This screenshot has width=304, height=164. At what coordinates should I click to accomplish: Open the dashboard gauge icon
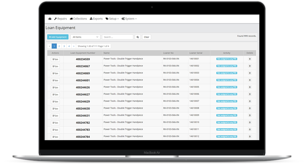tap(50, 19)
